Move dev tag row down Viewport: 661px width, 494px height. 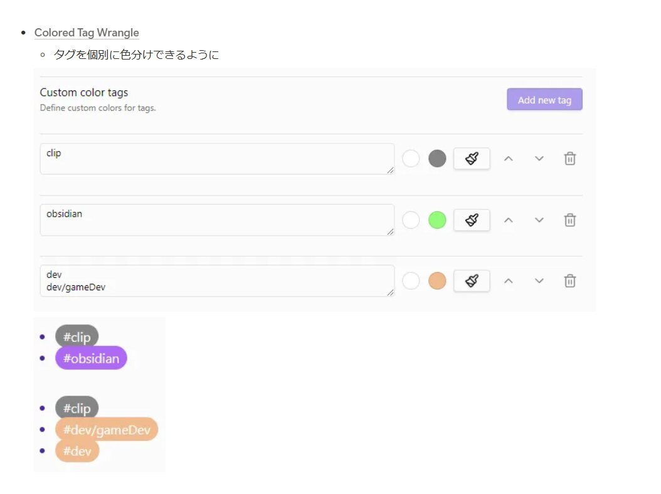pyautogui.click(x=539, y=281)
